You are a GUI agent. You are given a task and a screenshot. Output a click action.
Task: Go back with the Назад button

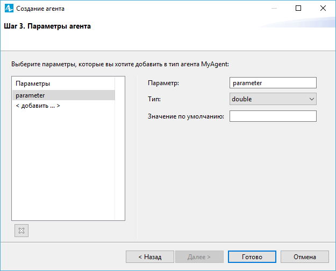point(150,257)
